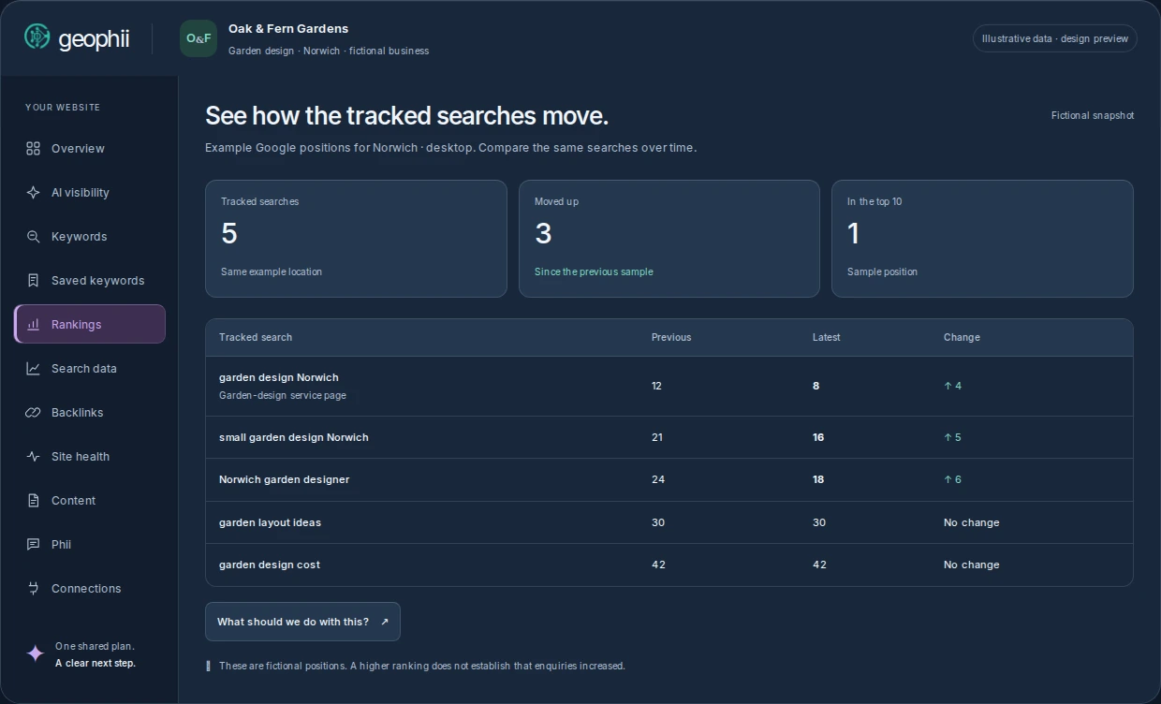Click the Garden design Norwich business subtitle

click(329, 51)
